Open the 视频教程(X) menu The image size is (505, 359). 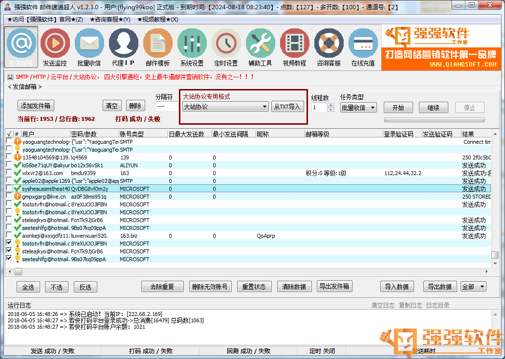pos(157,20)
